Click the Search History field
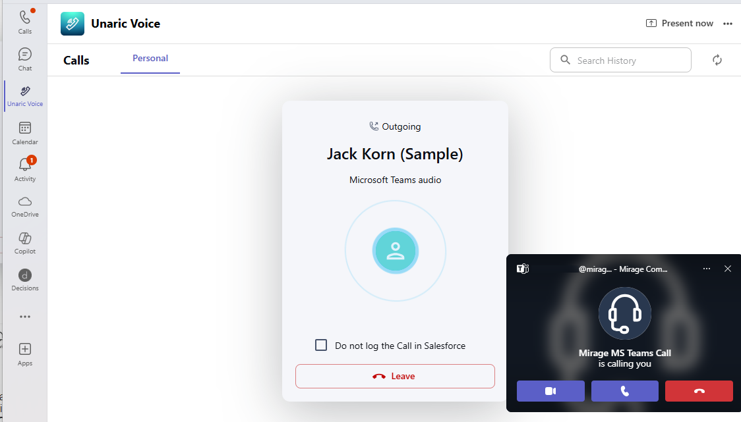The width and height of the screenshot is (741, 422). [x=626, y=61]
